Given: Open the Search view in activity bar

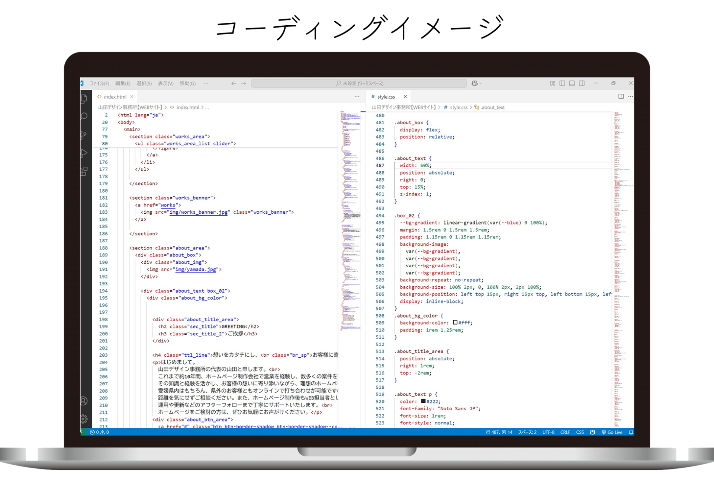Looking at the screenshot, I should (x=84, y=116).
